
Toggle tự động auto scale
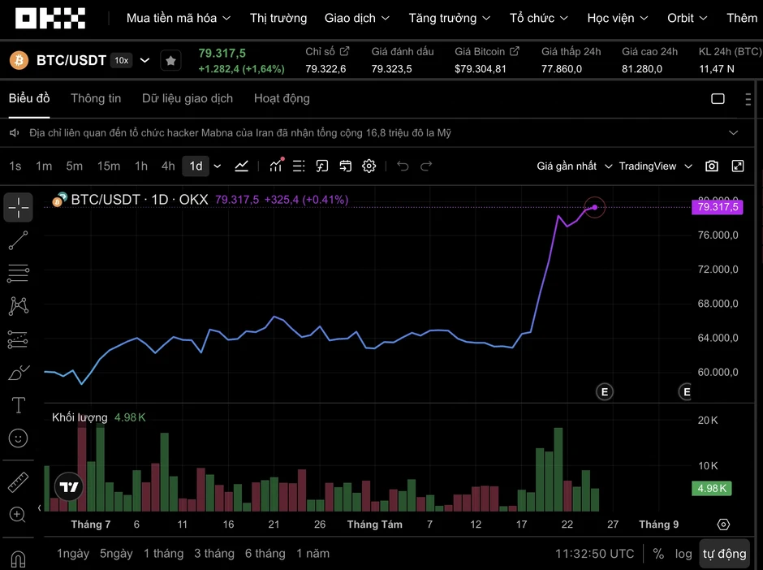tap(724, 554)
